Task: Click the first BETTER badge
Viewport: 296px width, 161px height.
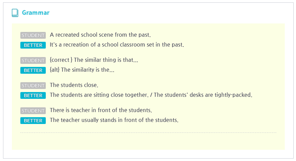Action: (33, 45)
